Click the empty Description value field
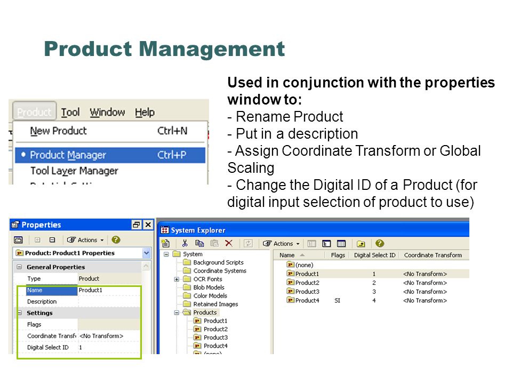Image resolution: width=512 pixels, height=384 pixels. coord(109,301)
